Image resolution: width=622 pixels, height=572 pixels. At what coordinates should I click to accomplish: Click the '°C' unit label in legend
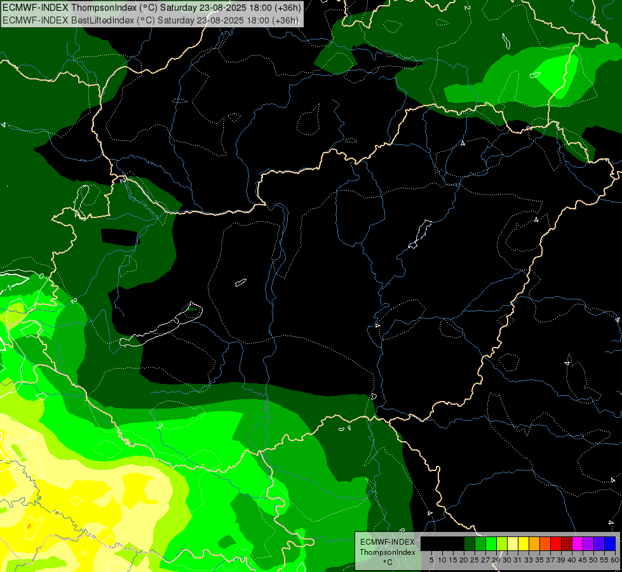pyautogui.click(x=388, y=562)
